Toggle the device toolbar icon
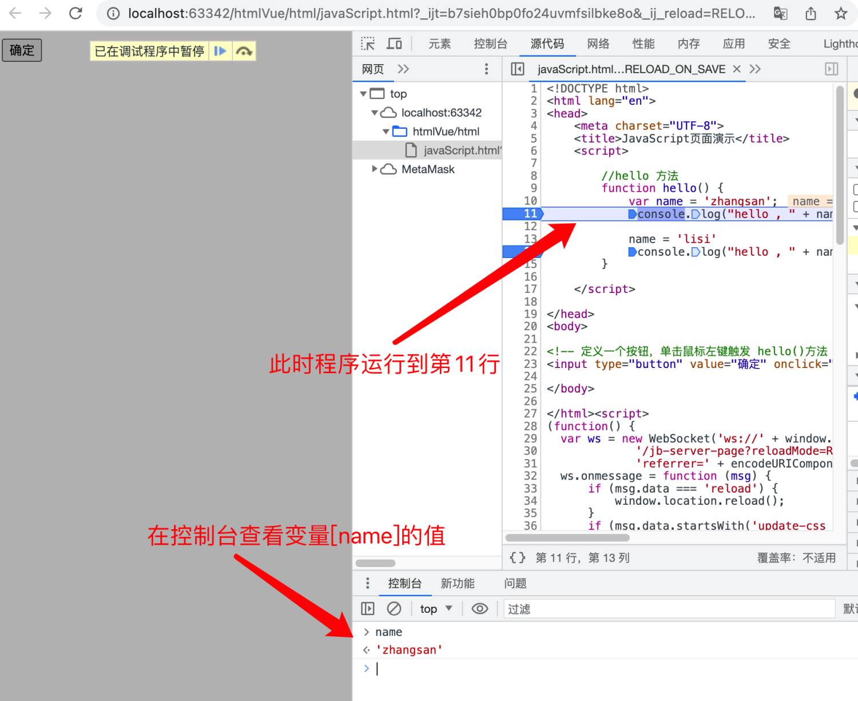This screenshot has height=701, width=858. (395, 43)
